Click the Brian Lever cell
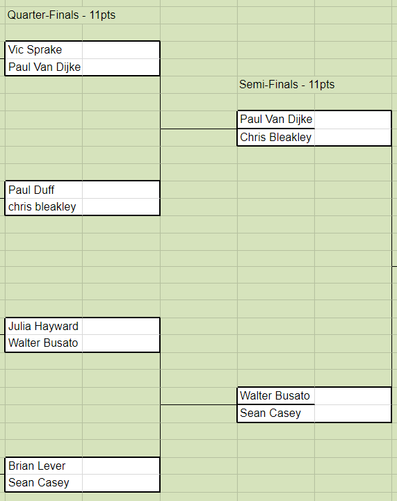Screen dimensions: 397x501 point(44,466)
